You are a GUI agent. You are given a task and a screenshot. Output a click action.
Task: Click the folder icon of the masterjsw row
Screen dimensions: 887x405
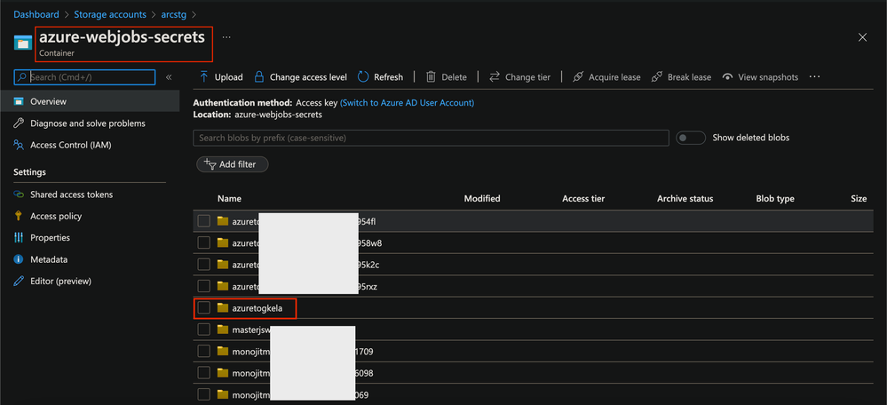tap(222, 330)
